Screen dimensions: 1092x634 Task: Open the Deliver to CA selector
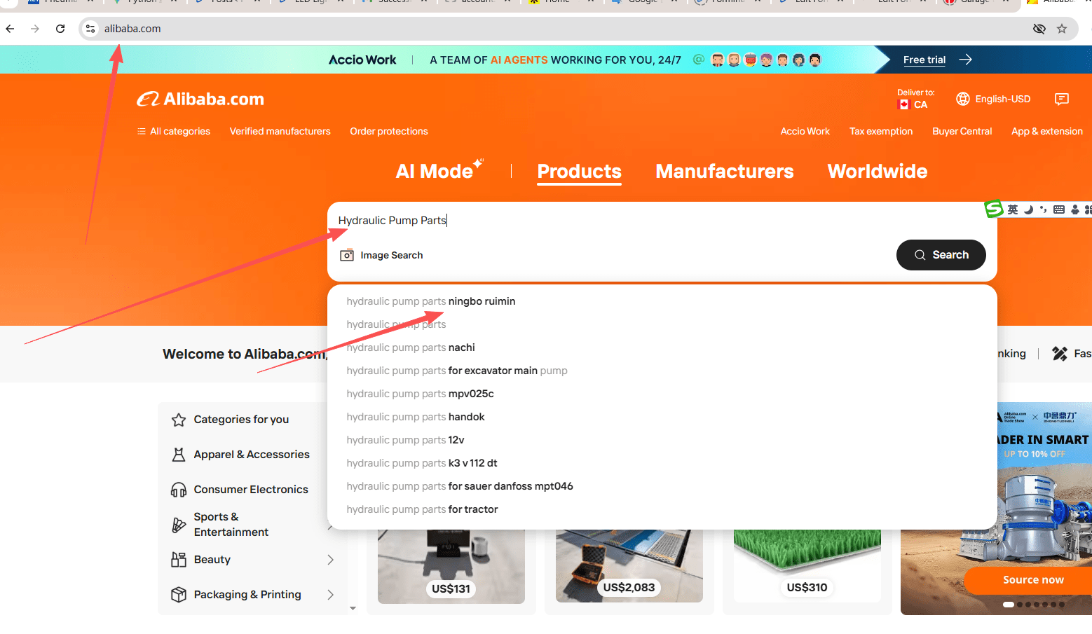point(915,99)
